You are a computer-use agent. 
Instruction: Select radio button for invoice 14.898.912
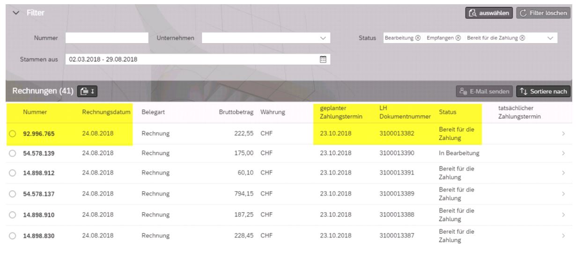tap(13, 173)
